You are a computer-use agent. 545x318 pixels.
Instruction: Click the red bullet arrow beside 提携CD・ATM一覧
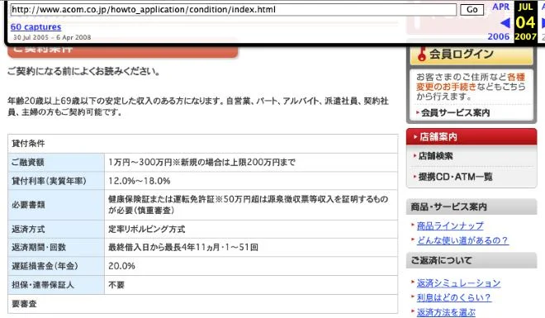tap(415, 177)
